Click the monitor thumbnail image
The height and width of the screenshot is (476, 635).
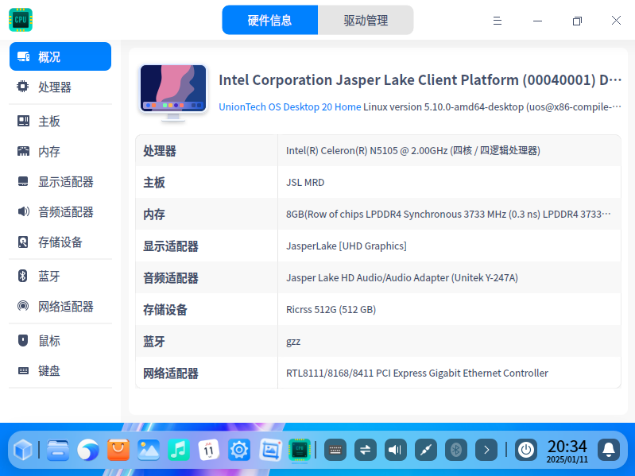click(173, 93)
